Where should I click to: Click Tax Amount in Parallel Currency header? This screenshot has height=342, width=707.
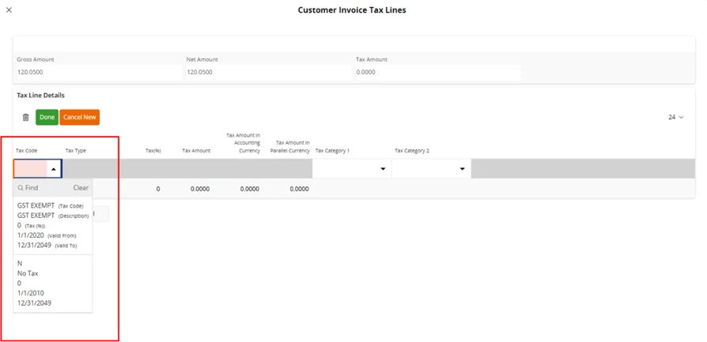point(290,146)
